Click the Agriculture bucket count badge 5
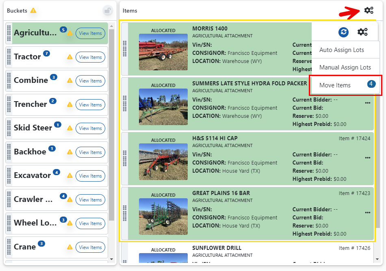Viewport: 386px width, 271px height. (63, 30)
